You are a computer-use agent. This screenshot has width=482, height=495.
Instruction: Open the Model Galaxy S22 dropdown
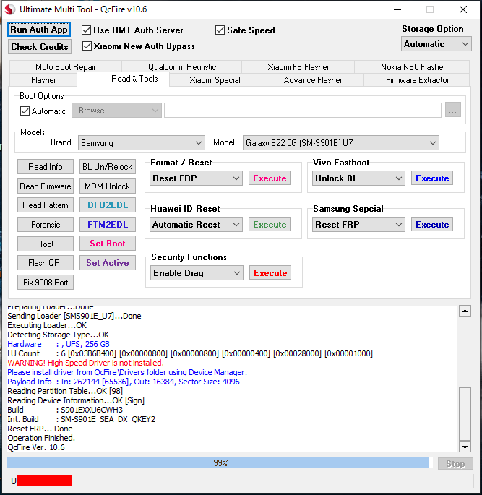pos(340,143)
